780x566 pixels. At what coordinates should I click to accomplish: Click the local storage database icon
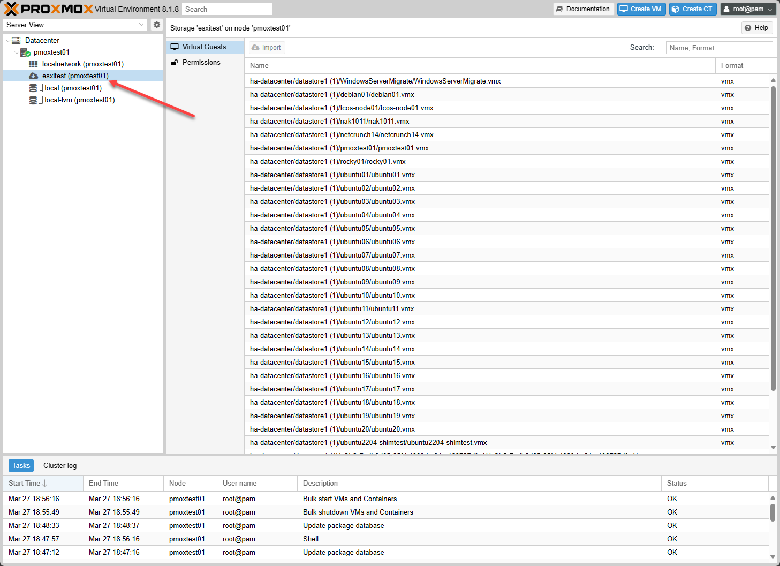[x=33, y=88]
